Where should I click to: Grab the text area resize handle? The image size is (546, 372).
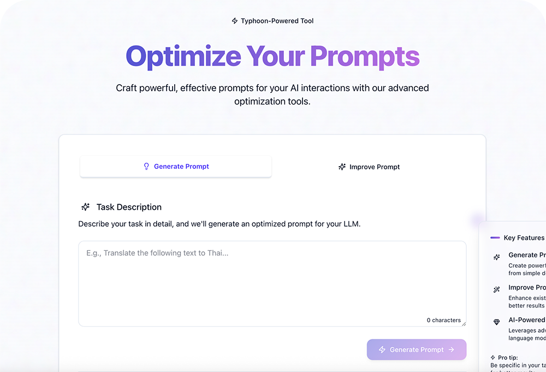tap(464, 323)
